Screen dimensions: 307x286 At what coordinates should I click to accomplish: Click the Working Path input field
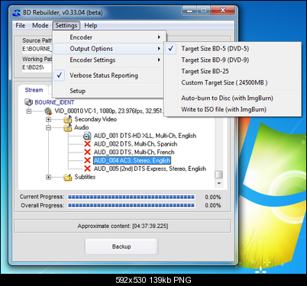37,67
